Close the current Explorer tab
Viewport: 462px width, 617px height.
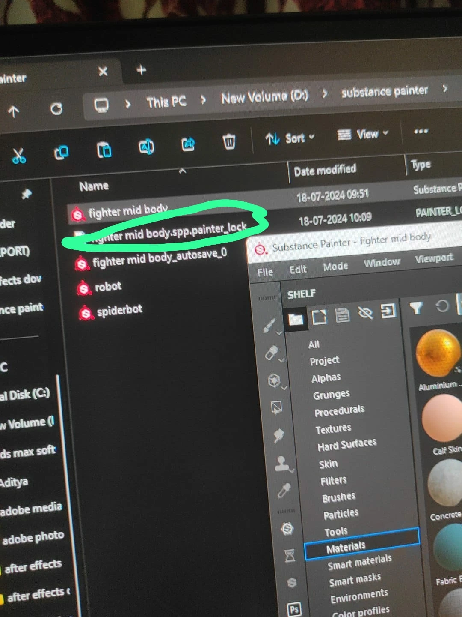tap(103, 72)
